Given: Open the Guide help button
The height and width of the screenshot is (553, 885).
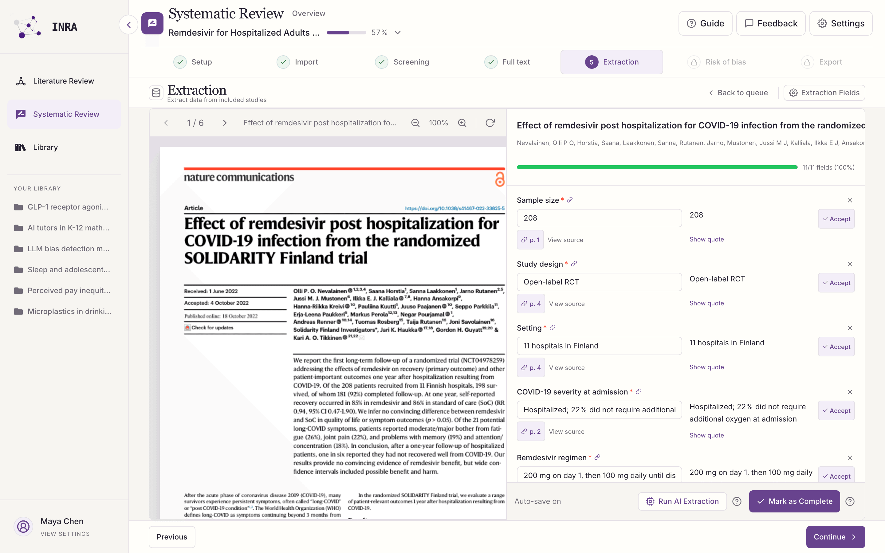Looking at the screenshot, I should (x=705, y=23).
